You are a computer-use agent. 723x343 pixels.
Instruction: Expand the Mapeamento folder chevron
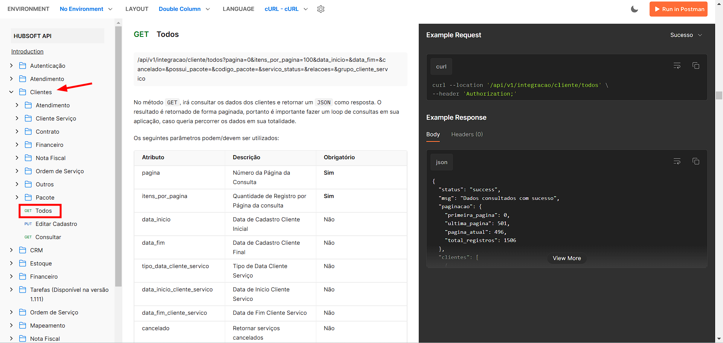point(11,325)
